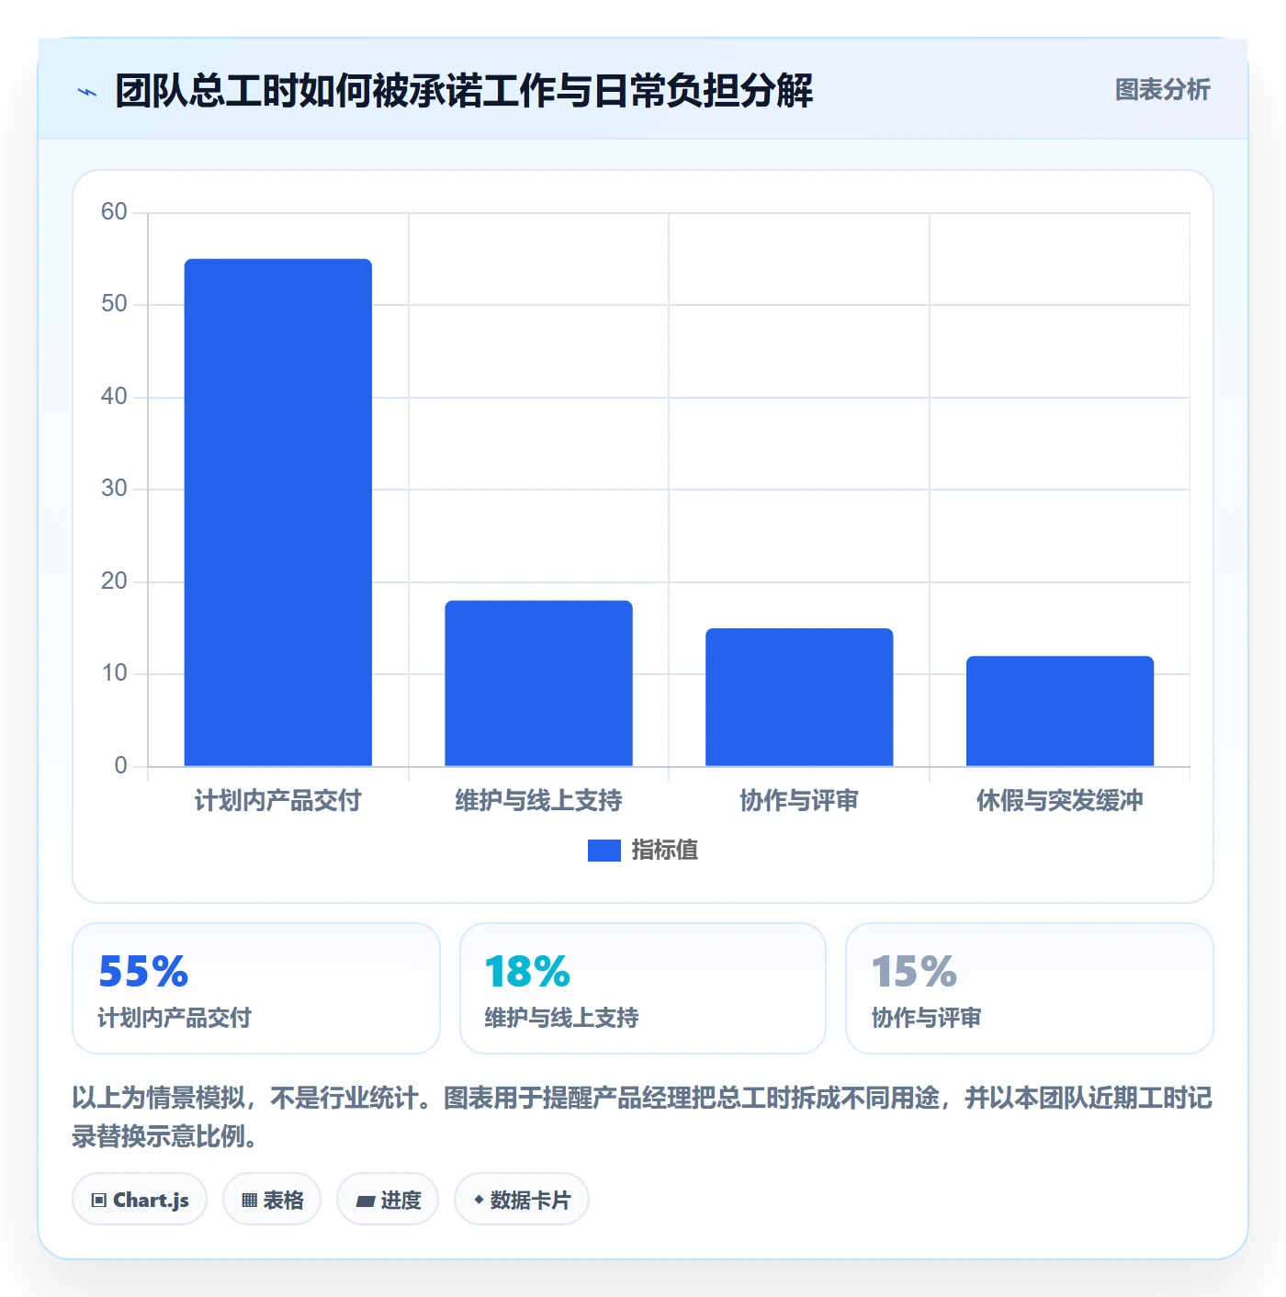Click the 15% data card value

click(x=914, y=972)
